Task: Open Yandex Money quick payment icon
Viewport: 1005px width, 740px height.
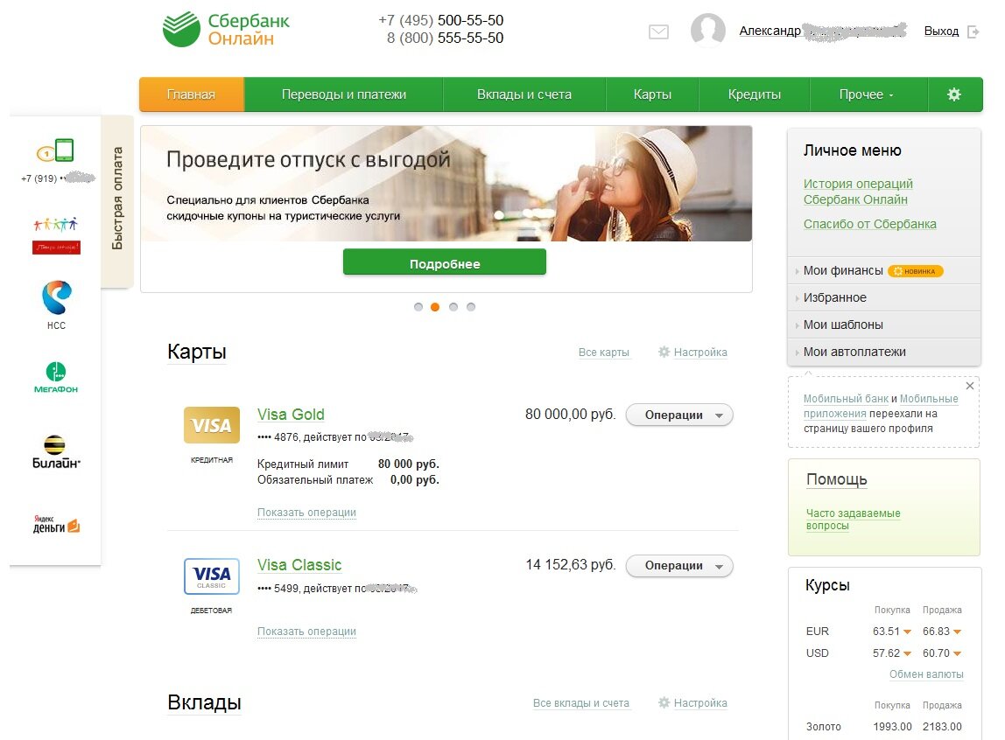Action: [x=56, y=524]
